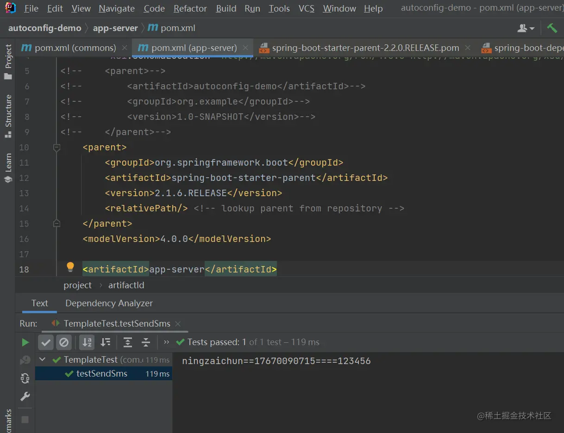Open the Tools menu
This screenshot has width=564, height=433.
(x=279, y=8)
